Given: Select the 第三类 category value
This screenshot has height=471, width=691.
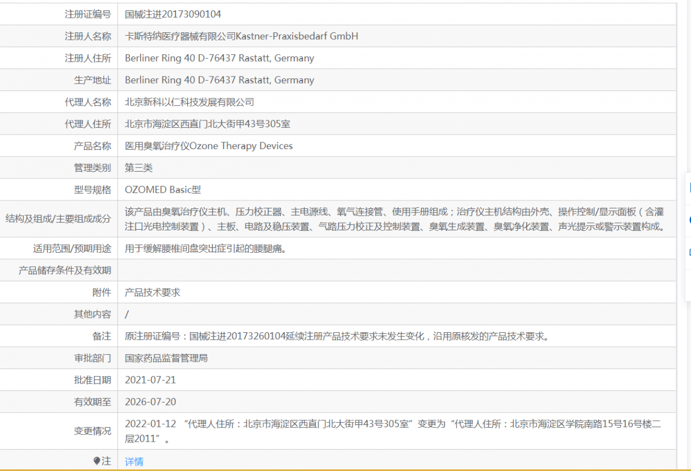Looking at the screenshot, I should tap(139, 168).
